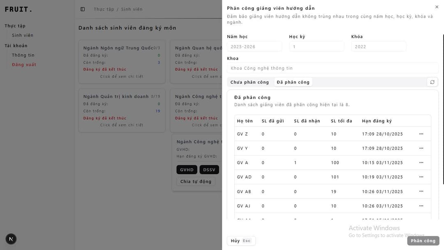The image size is (444, 250).
Task: Open actions menu for GV AD row
Action: [x=421, y=177]
